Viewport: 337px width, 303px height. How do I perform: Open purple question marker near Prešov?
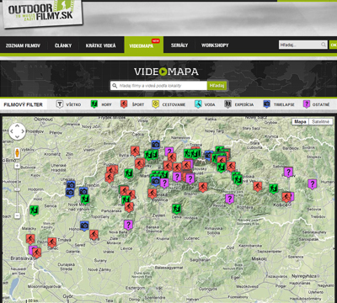pos(288,173)
